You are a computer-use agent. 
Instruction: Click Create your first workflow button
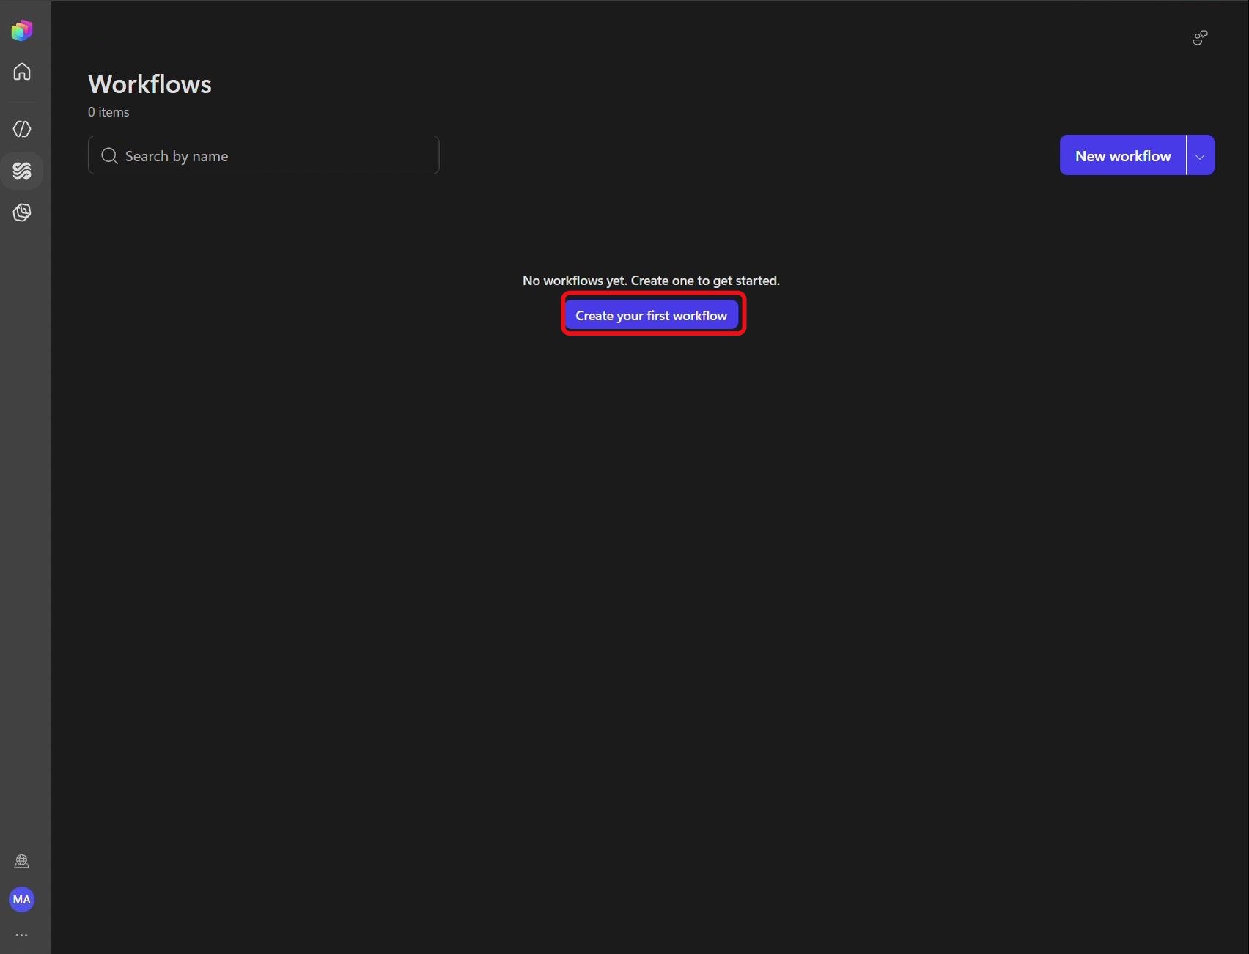click(x=652, y=315)
